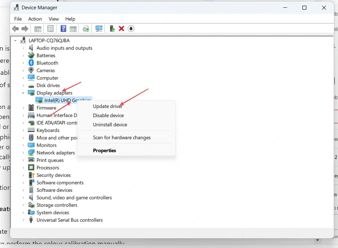Viewport: 338px width, 248px height.
Task: Open the Help toolbar icon
Action: [63, 29]
